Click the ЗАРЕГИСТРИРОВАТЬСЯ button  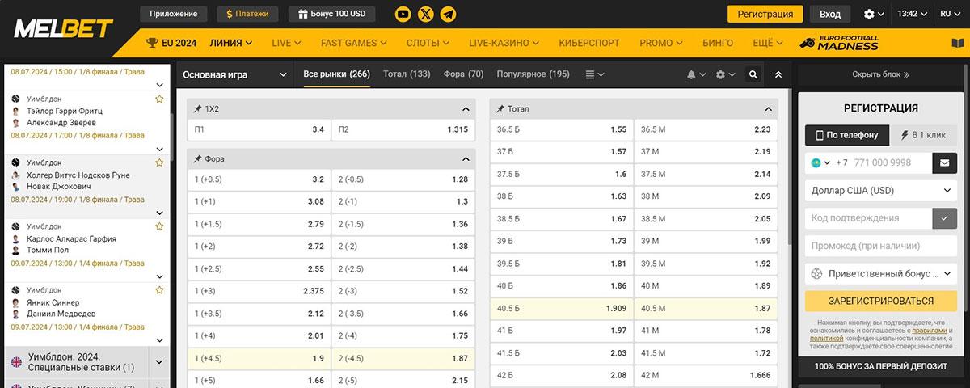(x=881, y=301)
